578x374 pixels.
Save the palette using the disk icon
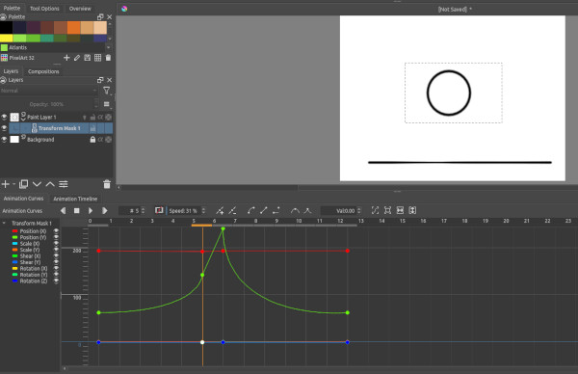tap(88, 58)
